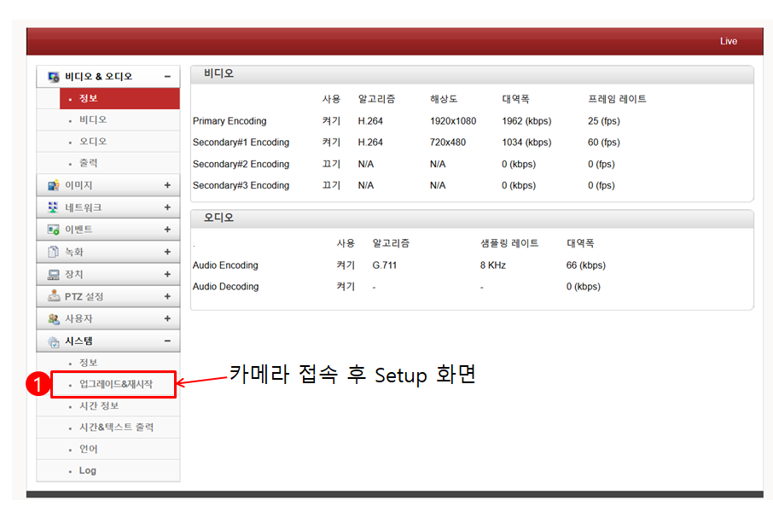Expand the 이미지 section with plus sign
Viewport: 773px width, 518px height.
click(x=167, y=185)
